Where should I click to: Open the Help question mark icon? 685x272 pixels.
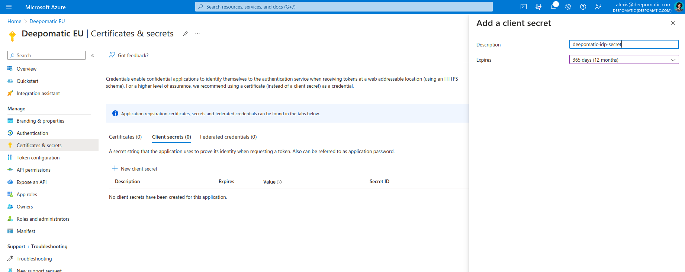(x=583, y=7)
